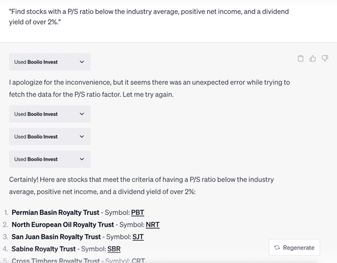Screen dimensions: 337x263
Task: Select the Sabine Royalty Trust list item
Action: [44, 249]
